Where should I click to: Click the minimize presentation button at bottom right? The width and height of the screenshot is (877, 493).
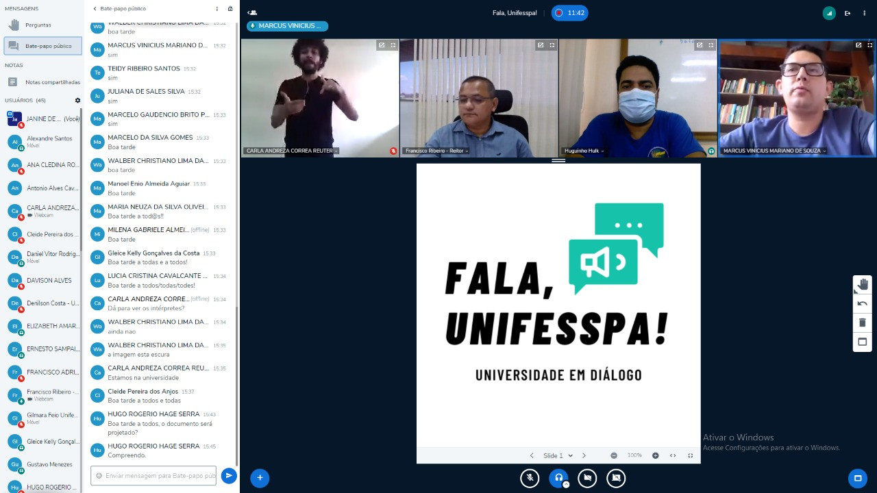(x=857, y=478)
